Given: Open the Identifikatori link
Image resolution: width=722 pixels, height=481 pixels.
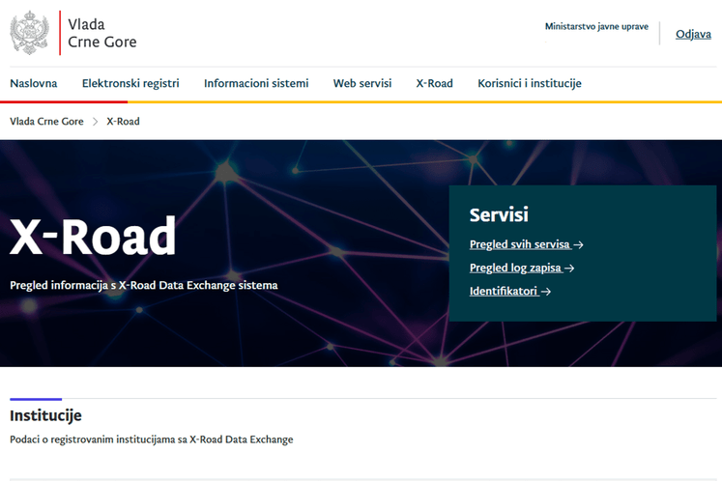Looking at the screenshot, I should point(504,292).
